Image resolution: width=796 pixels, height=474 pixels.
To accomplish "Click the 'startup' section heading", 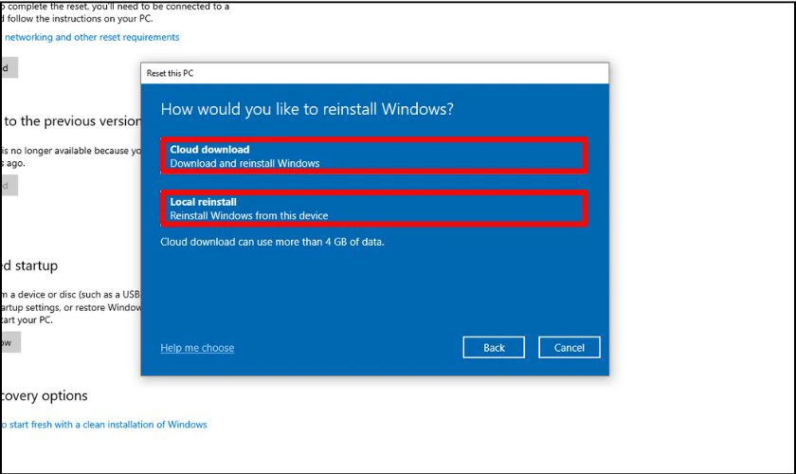I will point(28,265).
